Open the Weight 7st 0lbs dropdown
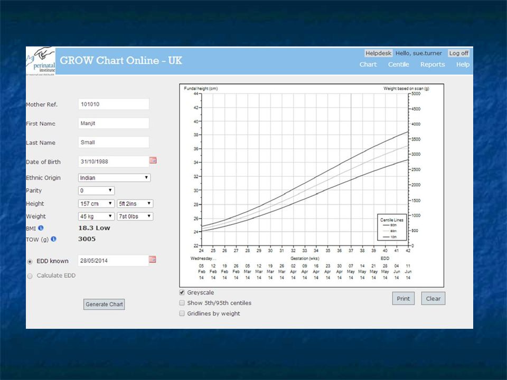This screenshot has width=507, height=380. (135, 216)
